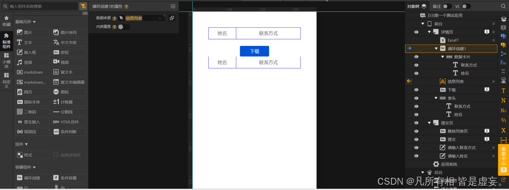Collapse the 前台 tree node

pos(423,24)
